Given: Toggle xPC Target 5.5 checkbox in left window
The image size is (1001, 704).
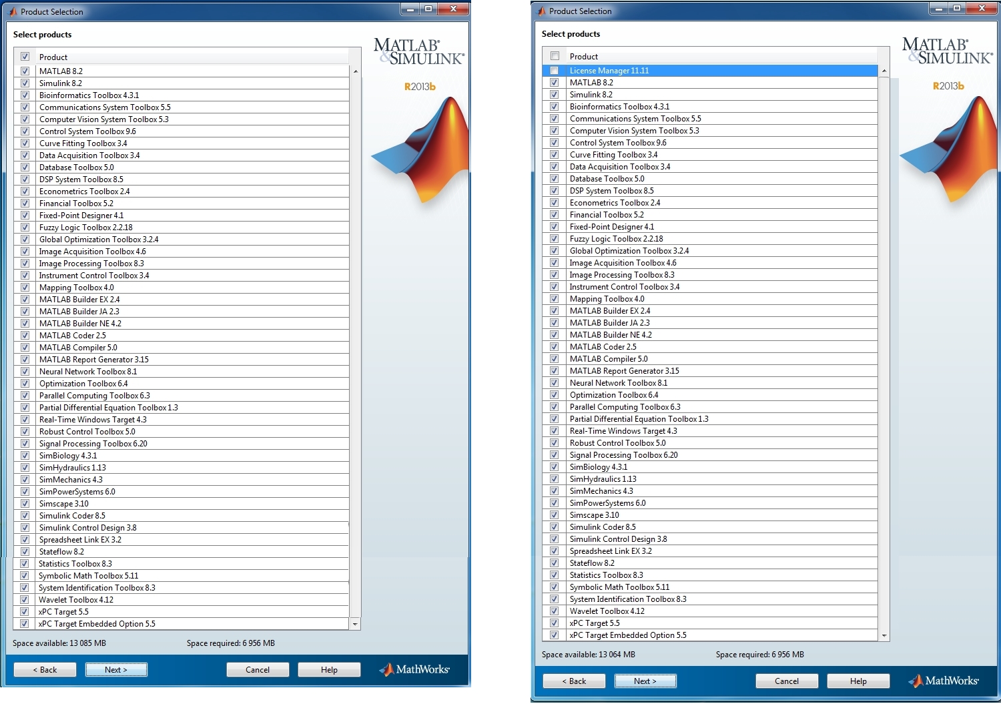Looking at the screenshot, I should (25, 612).
